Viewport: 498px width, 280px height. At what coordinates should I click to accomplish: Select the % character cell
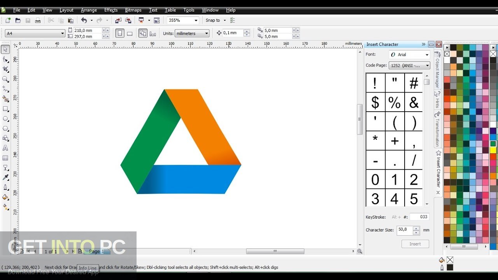(x=395, y=102)
